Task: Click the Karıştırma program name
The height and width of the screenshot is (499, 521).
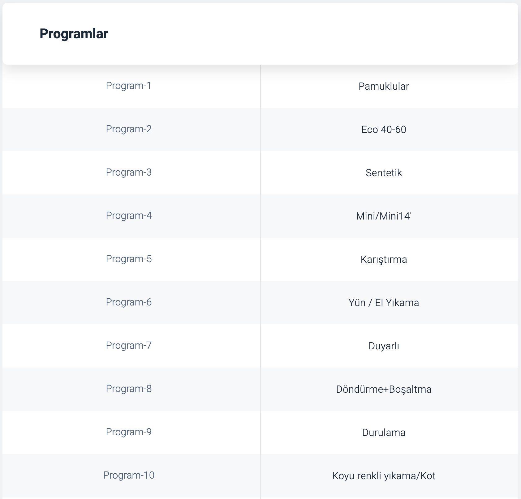Action: (384, 259)
